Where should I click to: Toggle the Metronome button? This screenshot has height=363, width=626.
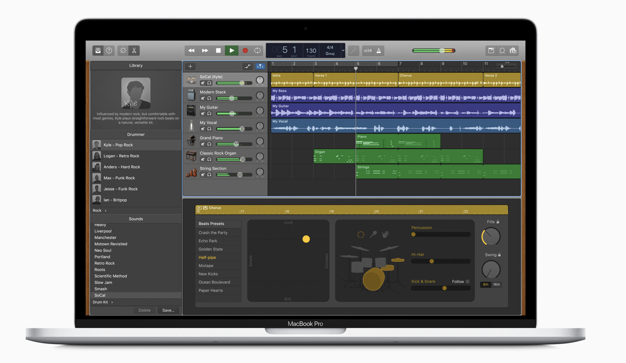click(379, 50)
